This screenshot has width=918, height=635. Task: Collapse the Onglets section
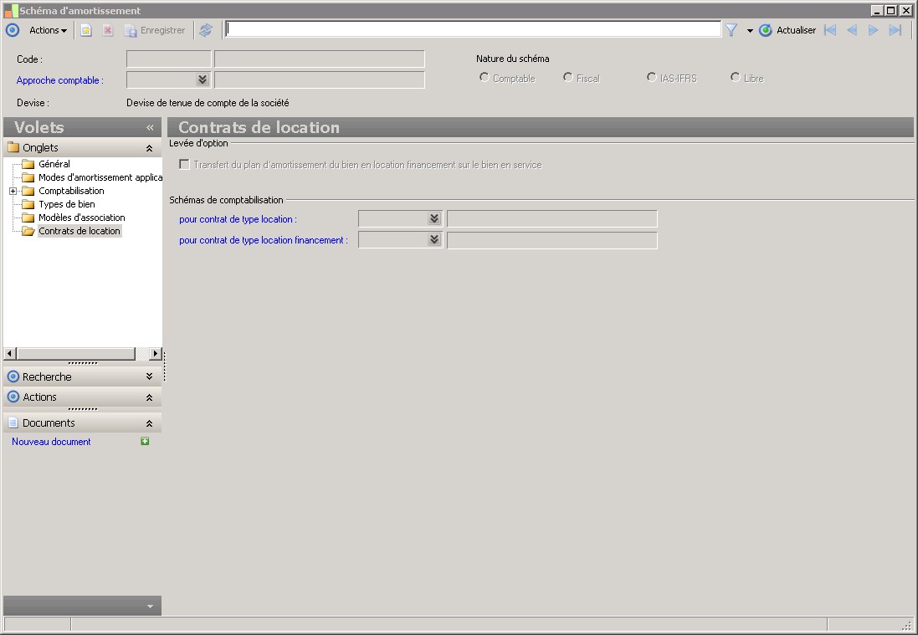[149, 149]
